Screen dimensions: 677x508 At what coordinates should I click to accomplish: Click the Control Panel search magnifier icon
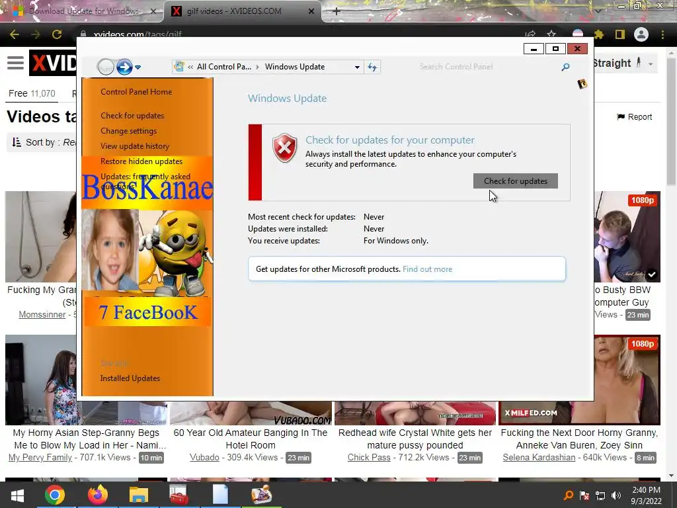pos(565,67)
